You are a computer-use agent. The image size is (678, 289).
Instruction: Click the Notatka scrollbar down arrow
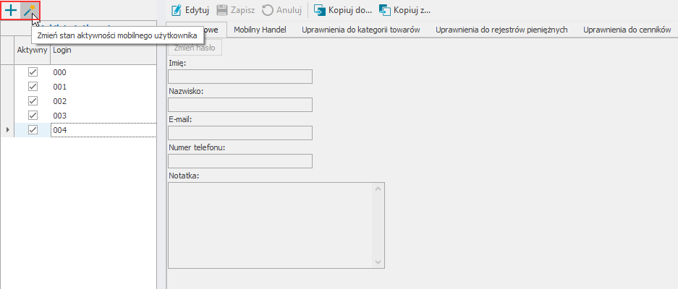377,262
